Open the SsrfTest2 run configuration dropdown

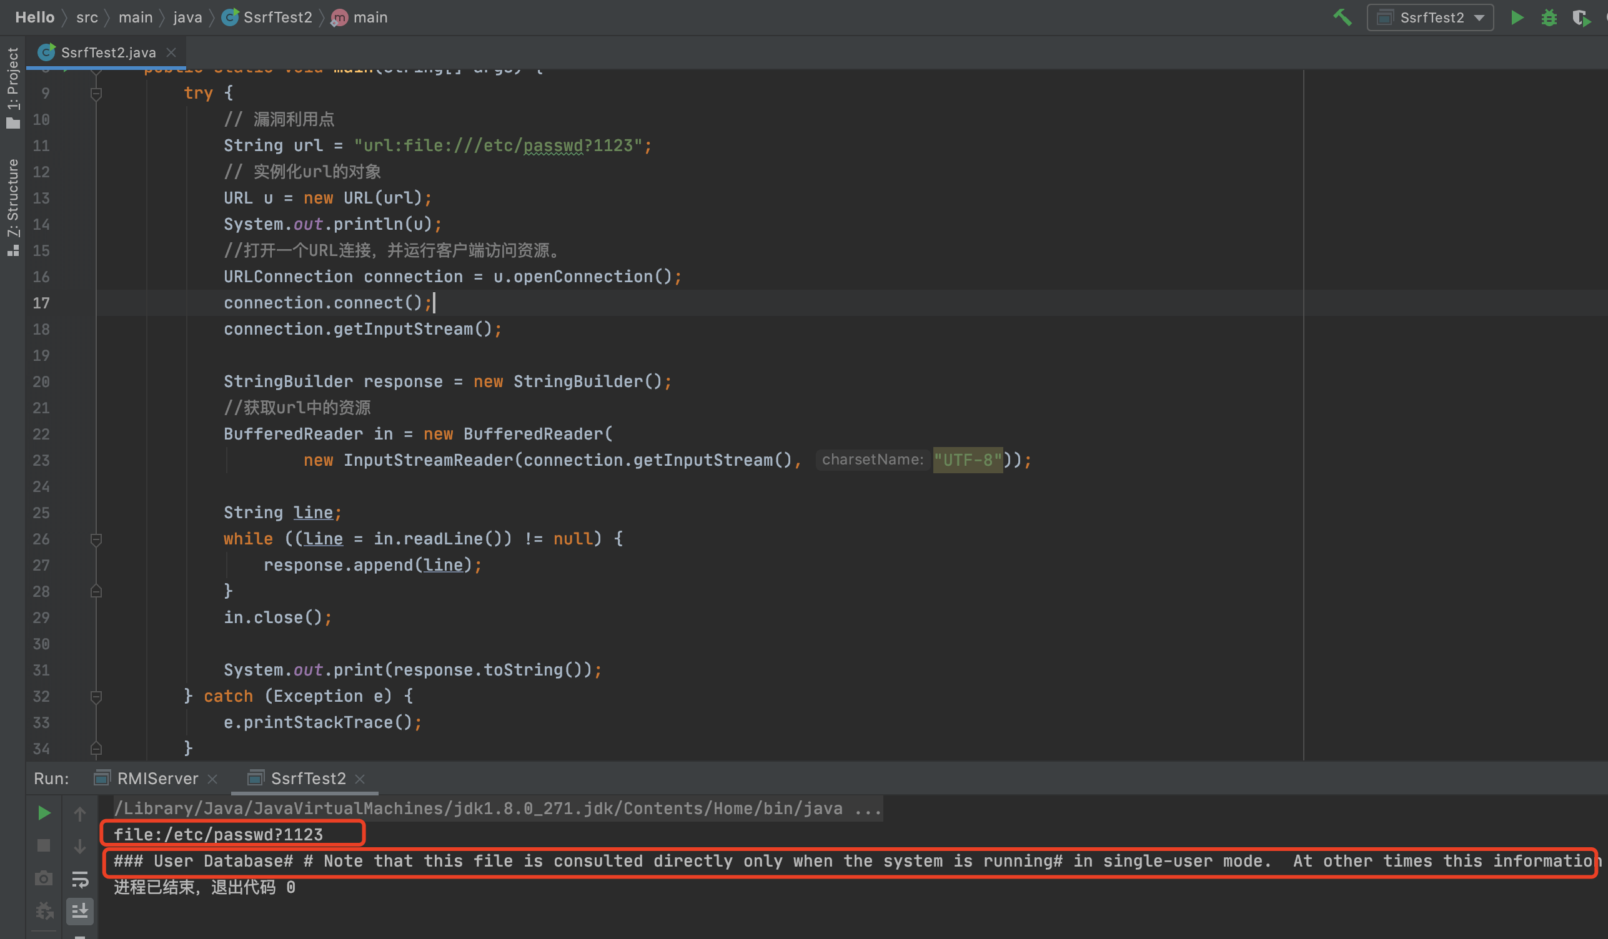1430,17
